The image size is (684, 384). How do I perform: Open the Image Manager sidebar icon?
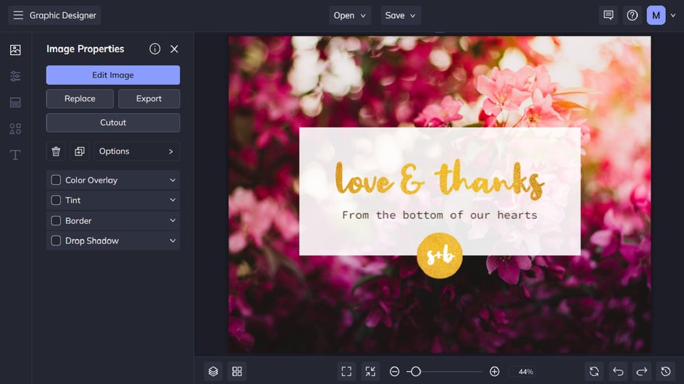(15, 50)
